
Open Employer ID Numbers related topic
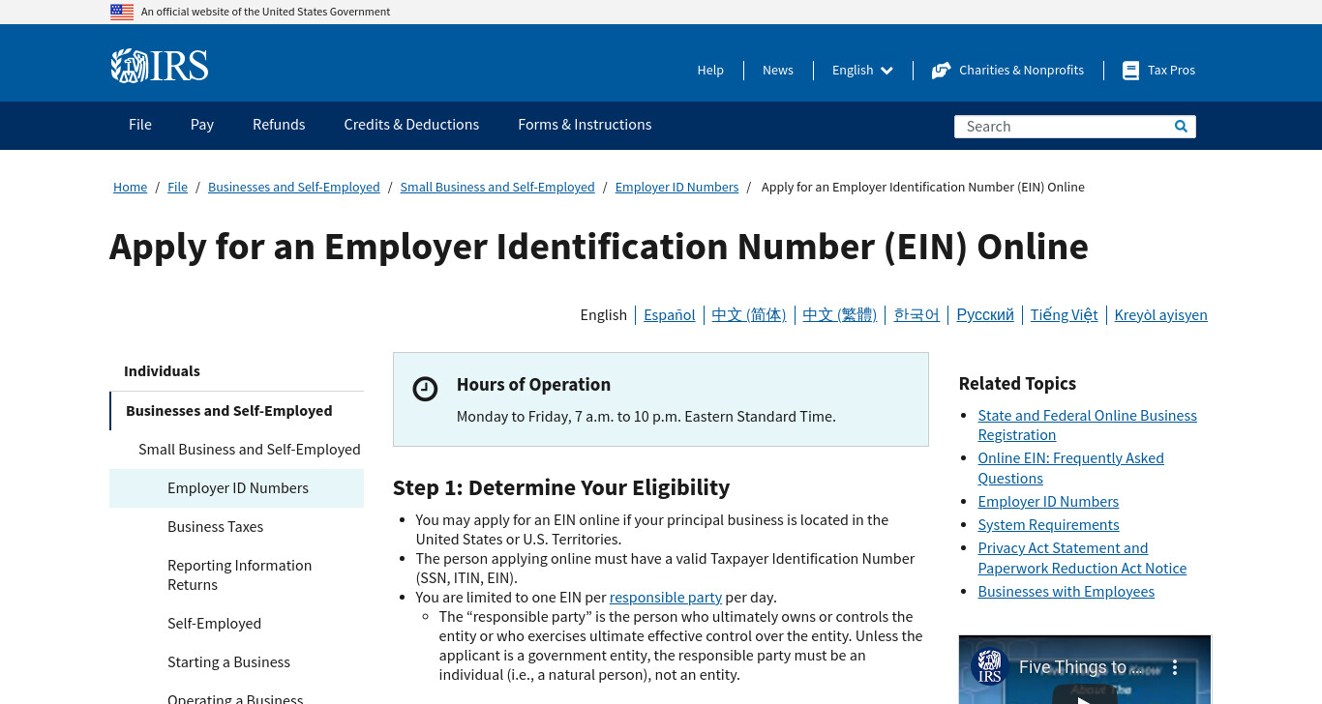click(1048, 501)
